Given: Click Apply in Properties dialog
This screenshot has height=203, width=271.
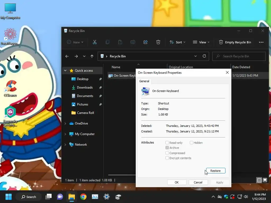Looking at the screenshot, I should pyautogui.click(x=219, y=182).
